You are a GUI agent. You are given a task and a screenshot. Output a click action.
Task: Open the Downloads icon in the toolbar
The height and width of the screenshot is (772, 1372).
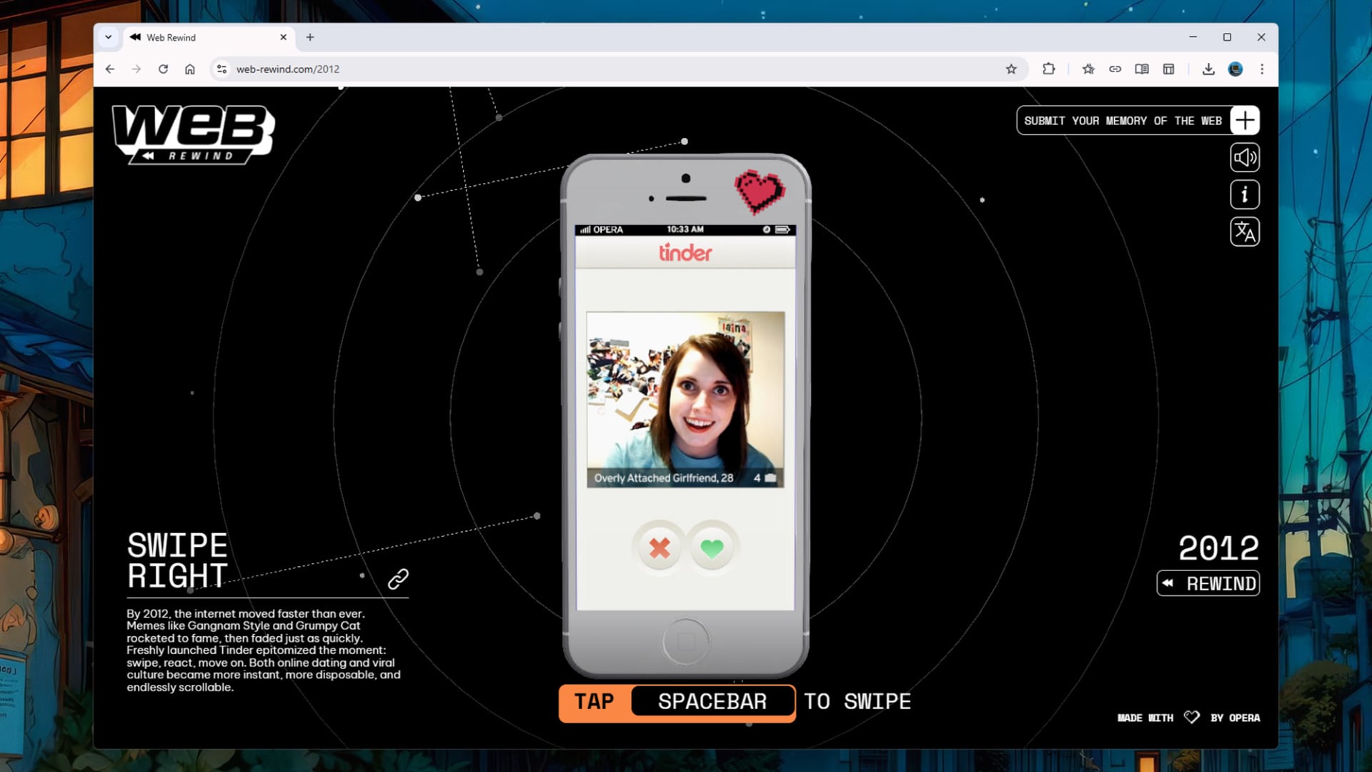pos(1208,69)
